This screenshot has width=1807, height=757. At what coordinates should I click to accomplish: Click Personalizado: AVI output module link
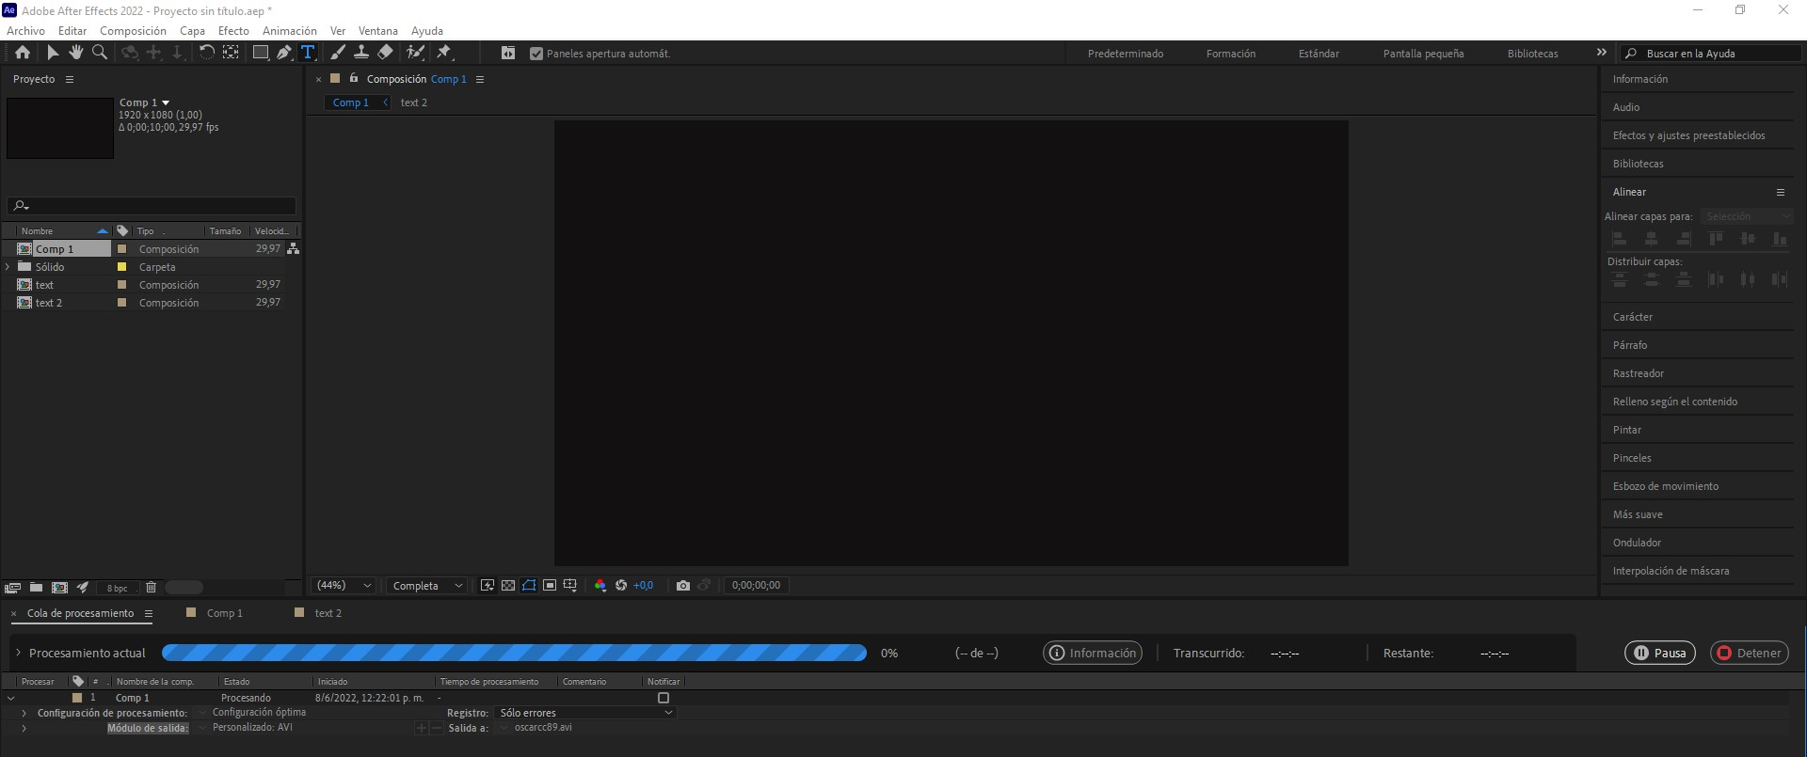(x=252, y=728)
